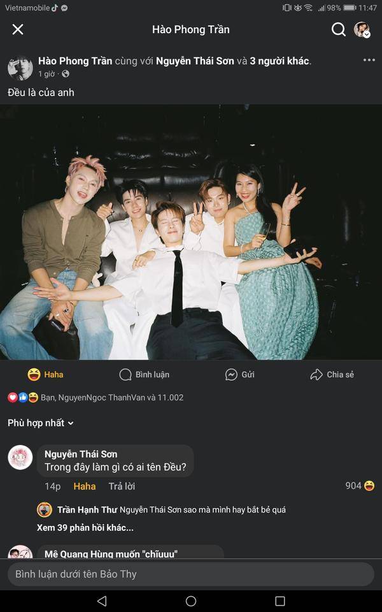Expand Xem 39 phản hồi khác replies
Screen dimensions: 382x612
[x=85, y=527]
